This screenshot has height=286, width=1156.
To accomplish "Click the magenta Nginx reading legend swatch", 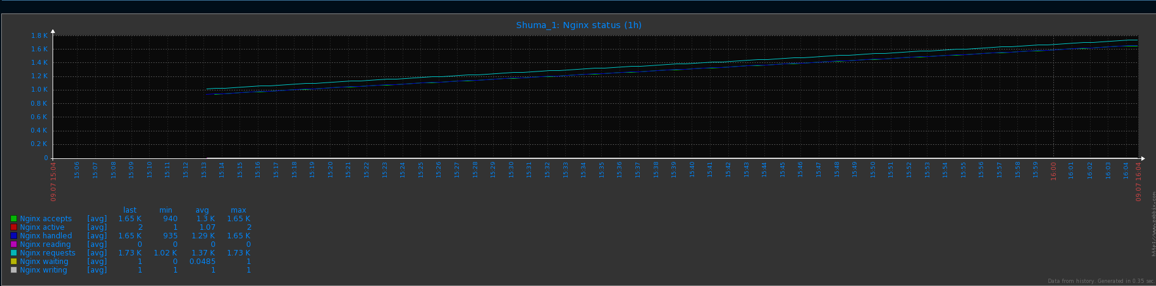I will [13, 244].
